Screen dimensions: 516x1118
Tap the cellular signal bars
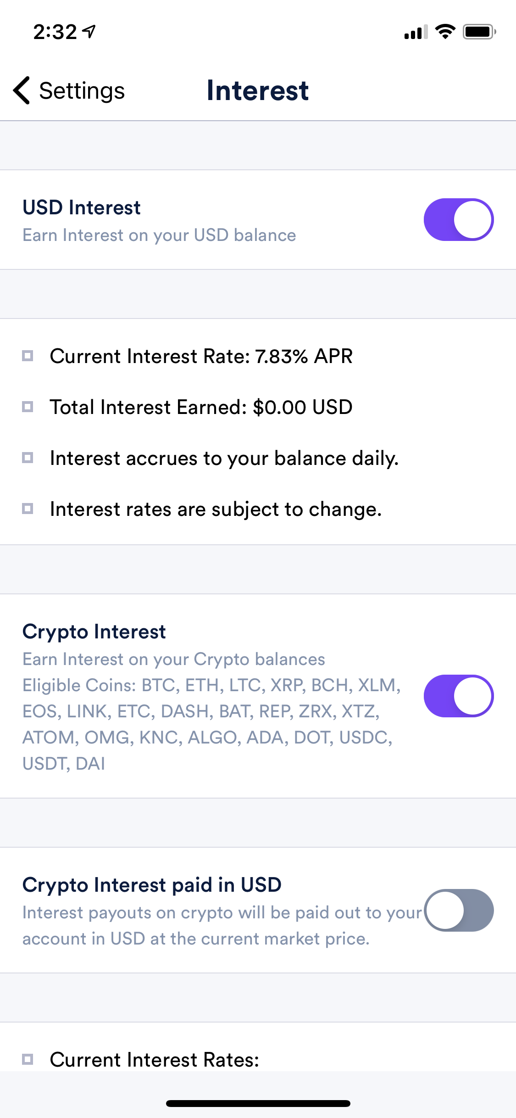(x=416, y=32)
